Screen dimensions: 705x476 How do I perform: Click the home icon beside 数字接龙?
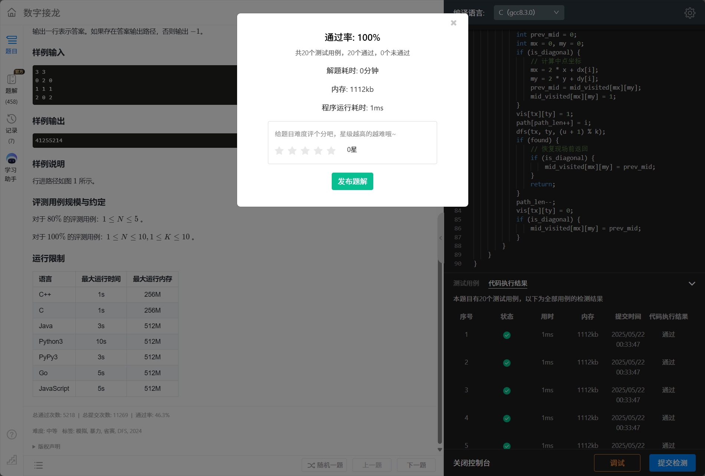tap(12, 13)
